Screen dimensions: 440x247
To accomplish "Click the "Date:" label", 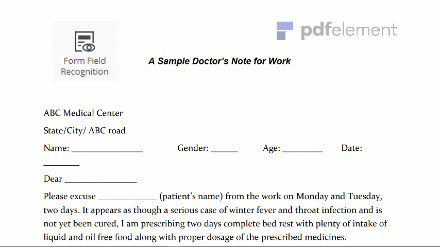I will click(351, 148).
